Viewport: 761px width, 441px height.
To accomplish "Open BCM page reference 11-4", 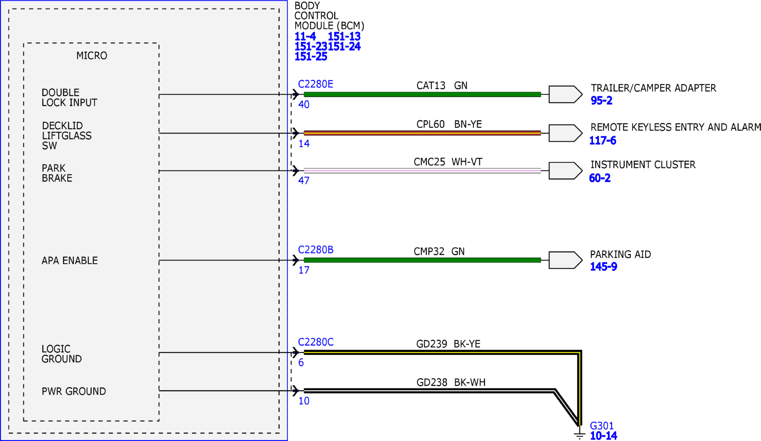I will point(305,36).
